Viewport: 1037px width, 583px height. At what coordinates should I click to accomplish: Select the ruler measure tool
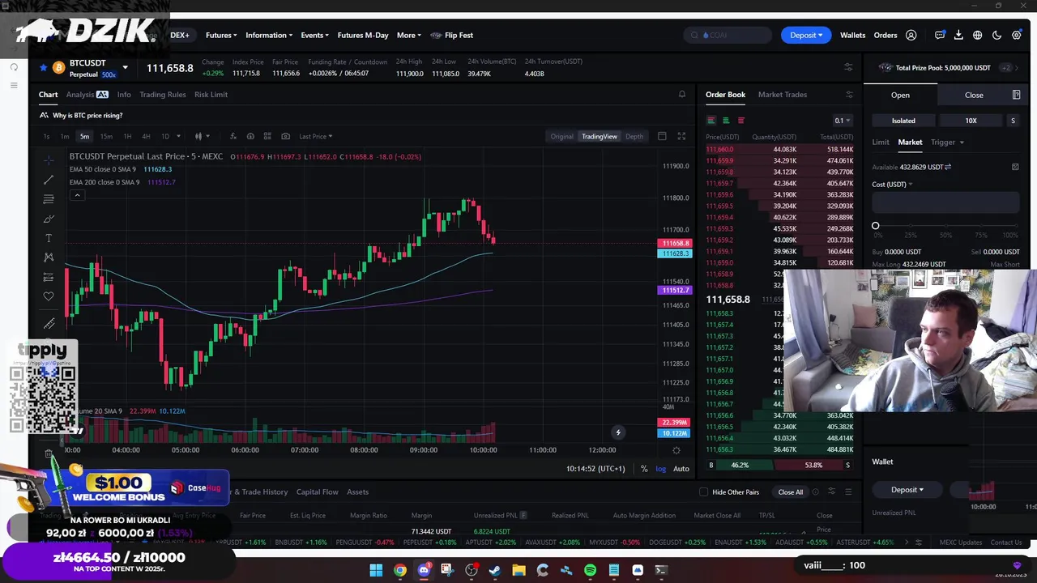click(49, 324)
